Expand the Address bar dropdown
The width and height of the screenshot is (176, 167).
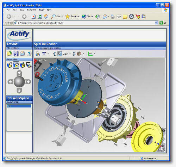click(156, 23)
